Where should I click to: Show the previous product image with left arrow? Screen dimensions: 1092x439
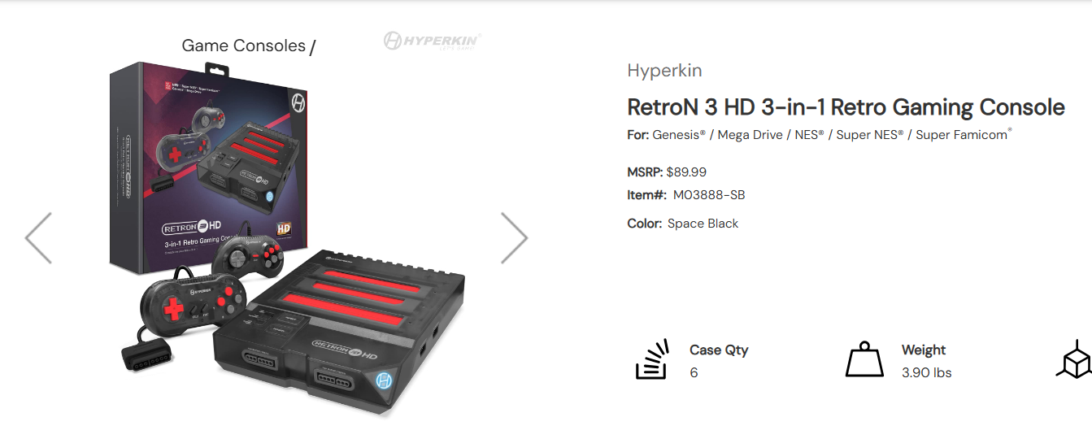pos(38,238)
